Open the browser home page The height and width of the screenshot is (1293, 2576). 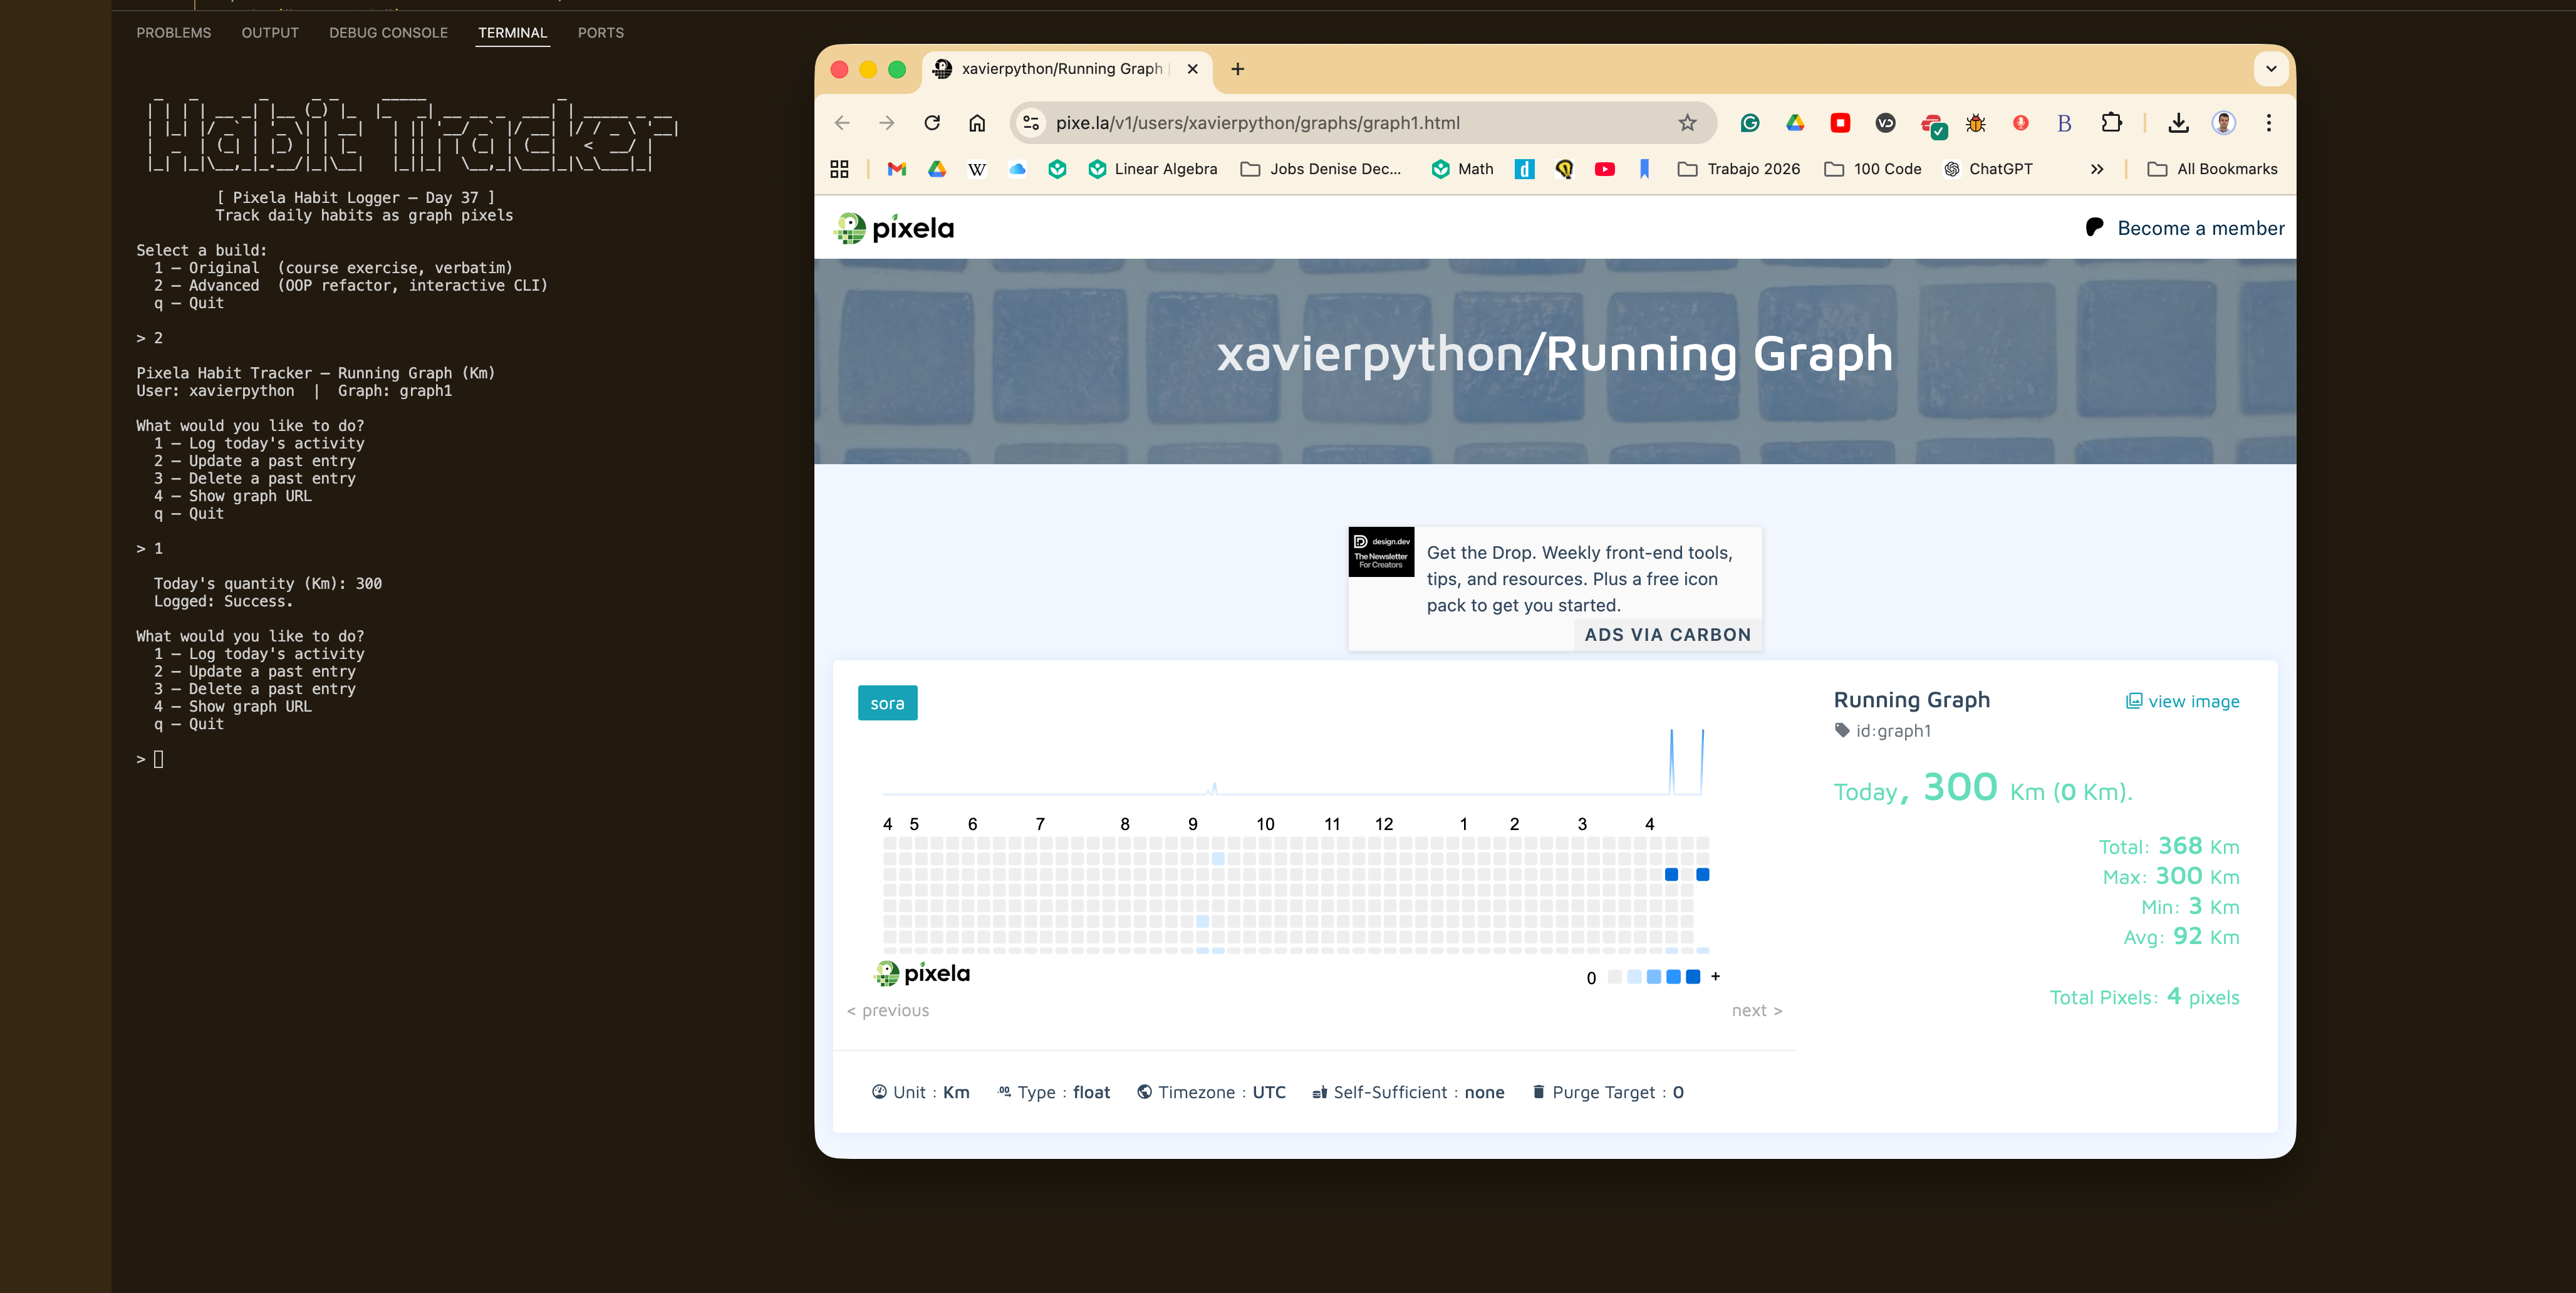click(977, 123)
